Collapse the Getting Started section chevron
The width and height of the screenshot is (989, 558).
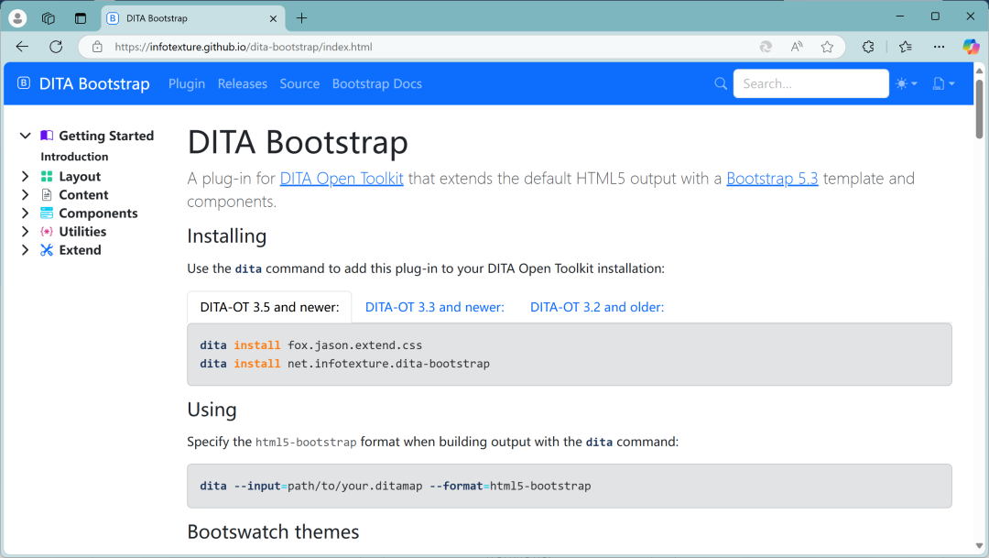point(25,135)
